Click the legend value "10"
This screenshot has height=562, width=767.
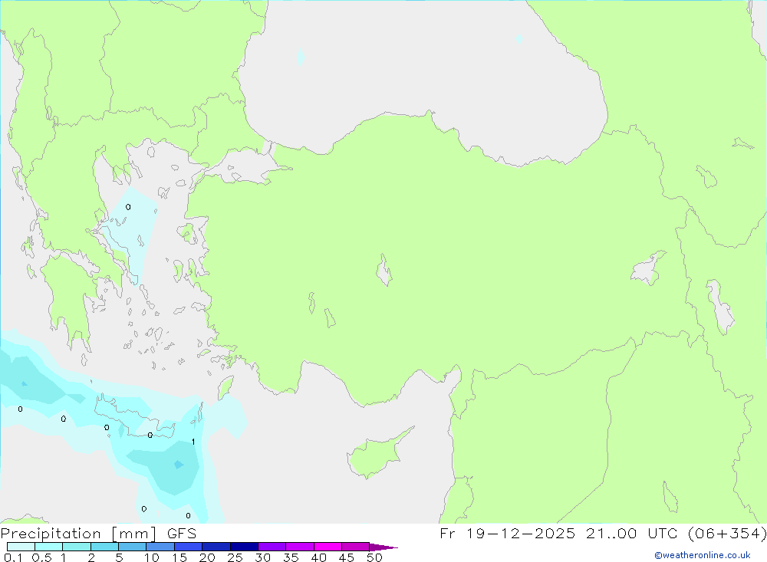click(x=152, y=557)
